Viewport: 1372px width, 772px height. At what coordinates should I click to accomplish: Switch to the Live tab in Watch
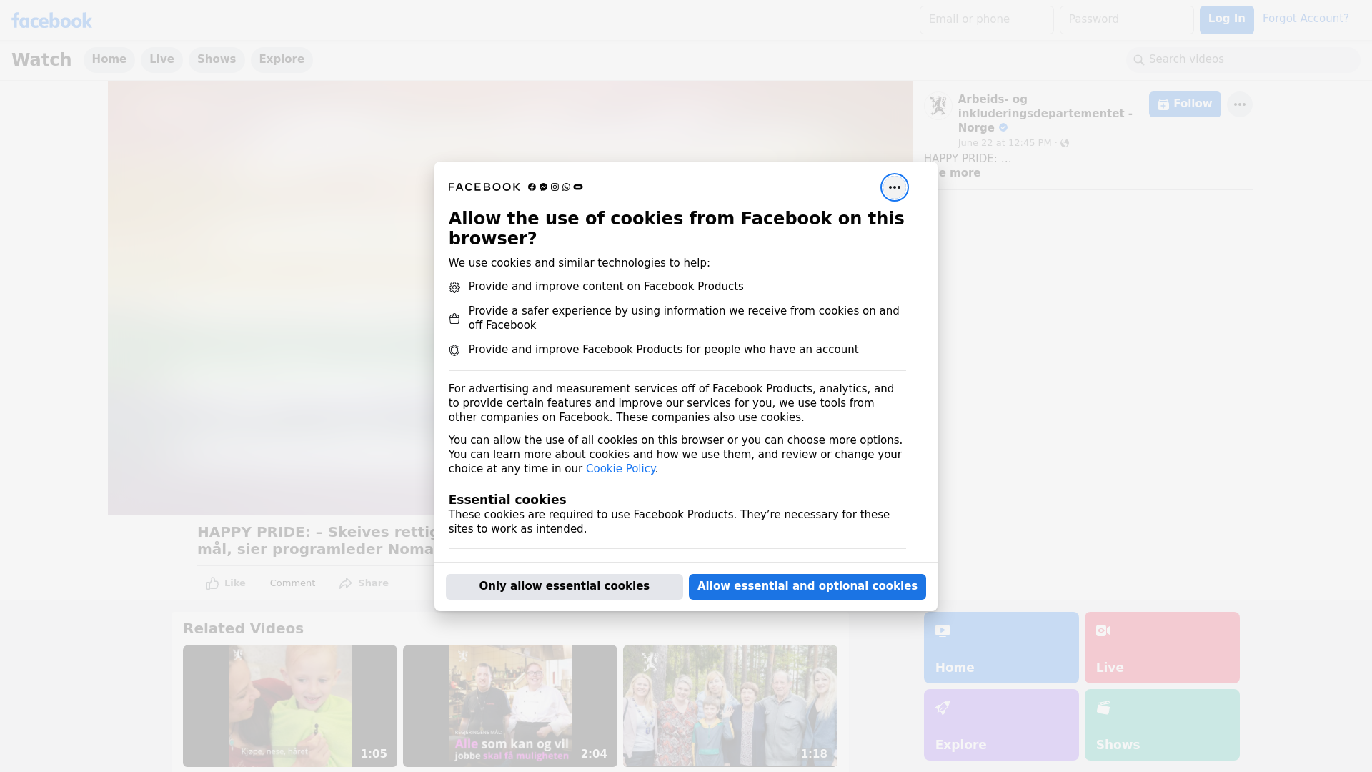[x=161, y=59]
